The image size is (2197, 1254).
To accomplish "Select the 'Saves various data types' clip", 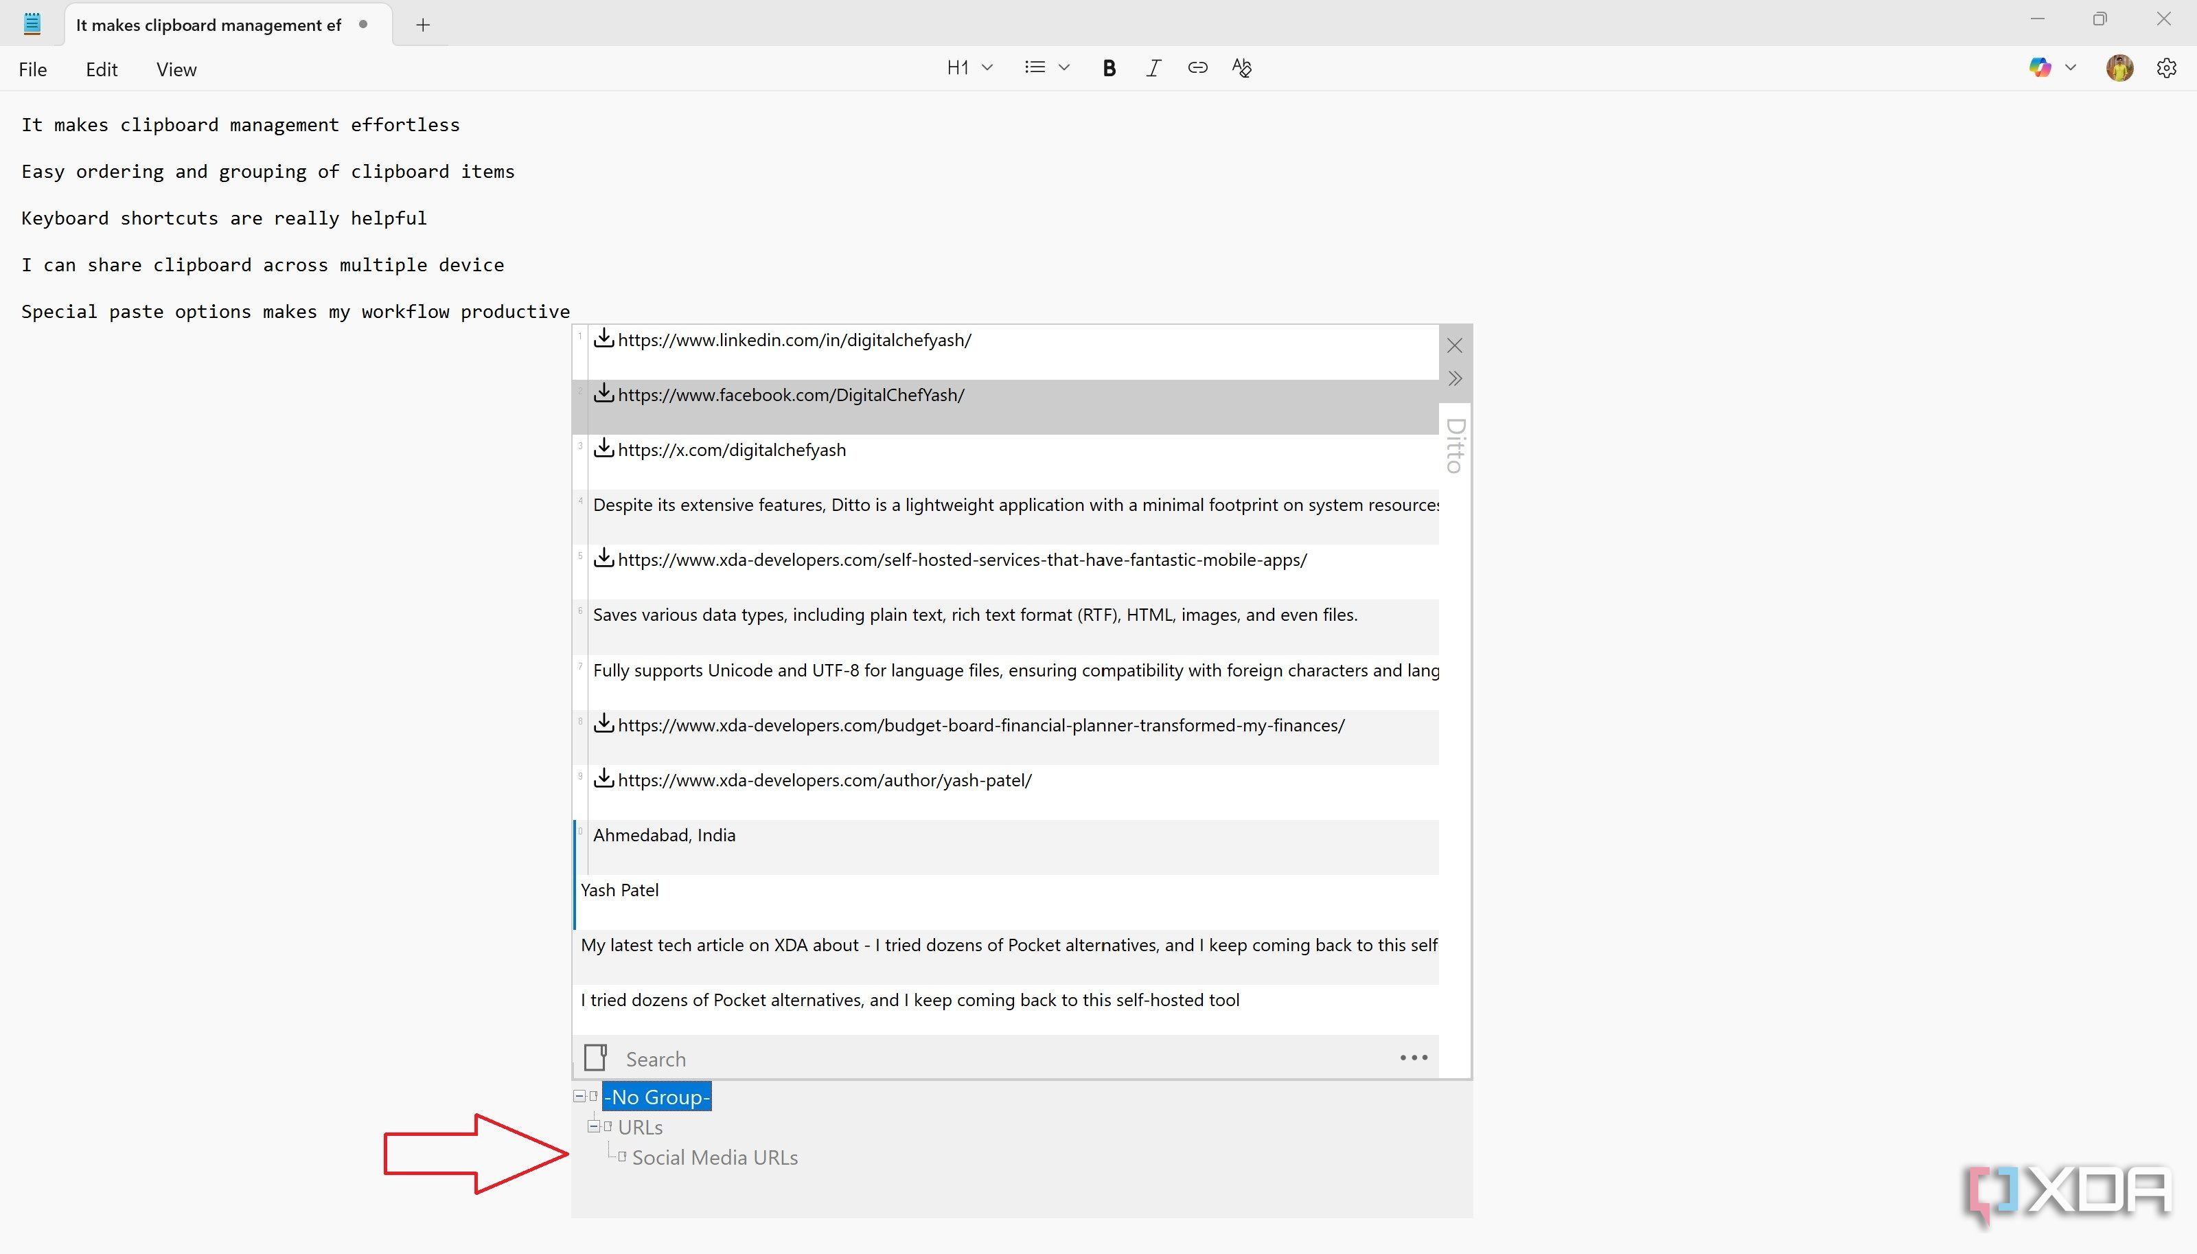I will coord(1006,627).
